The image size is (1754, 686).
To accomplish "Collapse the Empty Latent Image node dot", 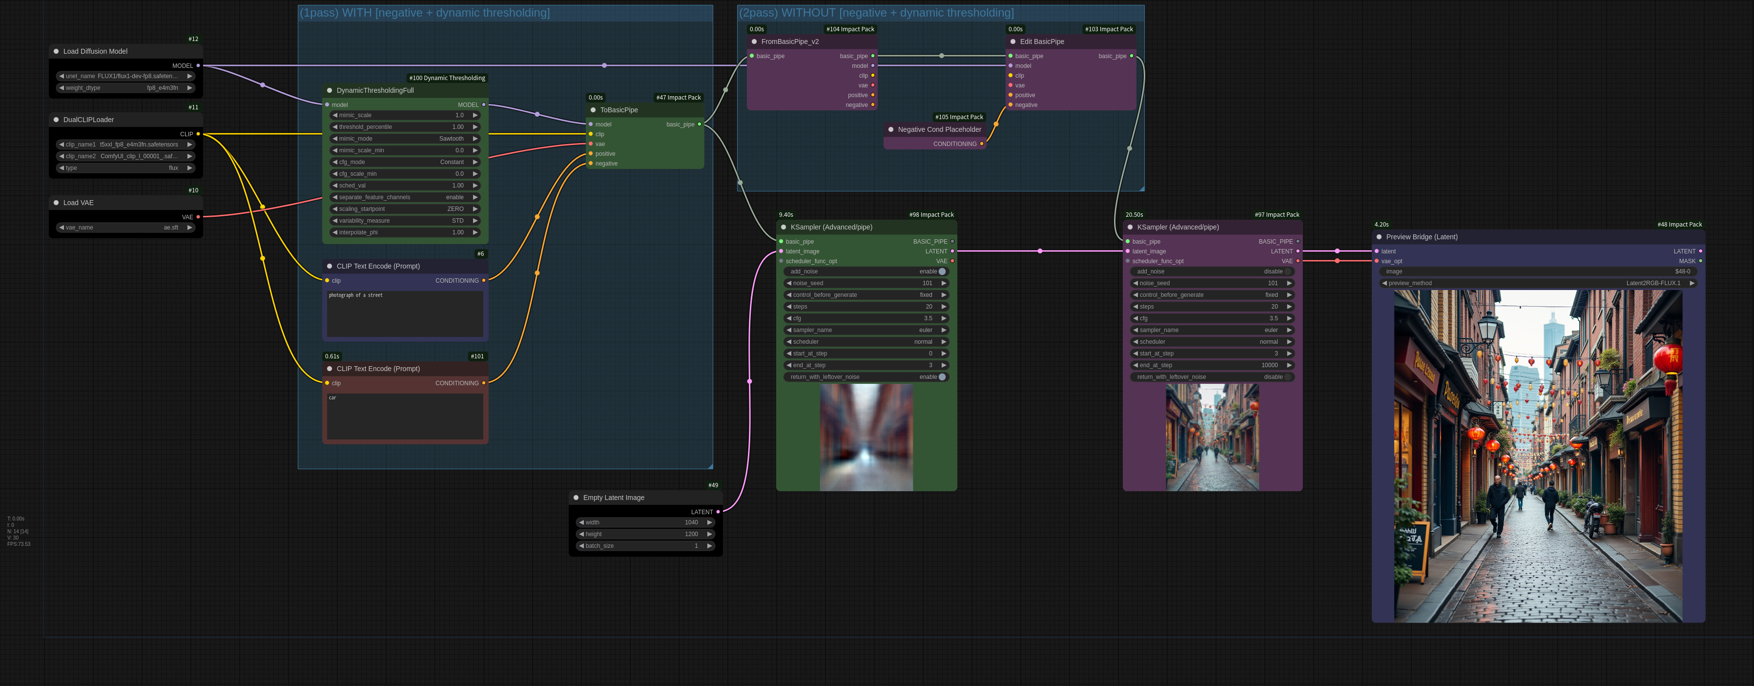I will pyautogui.click(x=576, y=498).
